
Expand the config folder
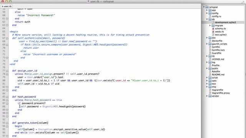(x=207, y=13)
